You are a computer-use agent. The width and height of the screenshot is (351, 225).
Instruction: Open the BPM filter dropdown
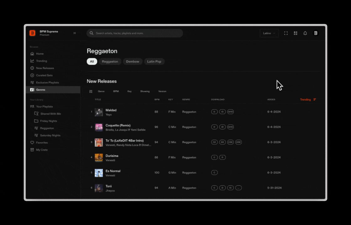pyautogui.click(x=116, y=91)
